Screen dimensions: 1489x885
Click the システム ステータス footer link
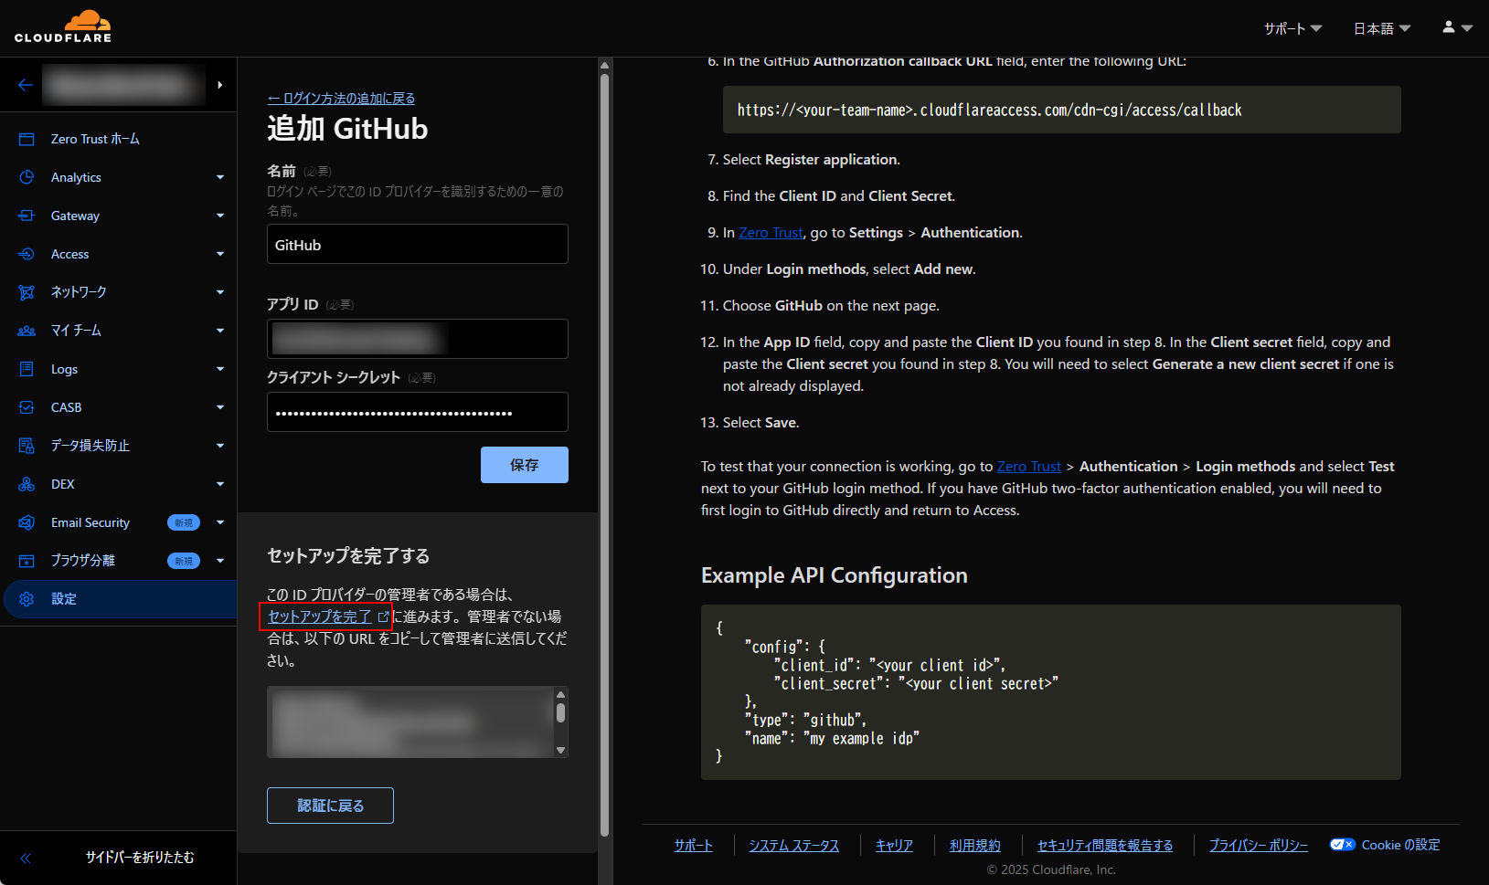(794, 846)
